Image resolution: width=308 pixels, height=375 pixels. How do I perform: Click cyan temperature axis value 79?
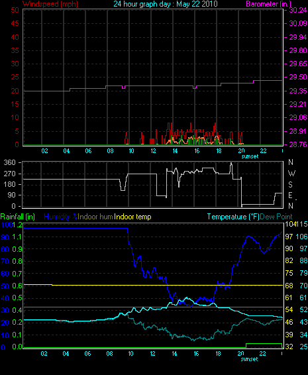(303, 273)
